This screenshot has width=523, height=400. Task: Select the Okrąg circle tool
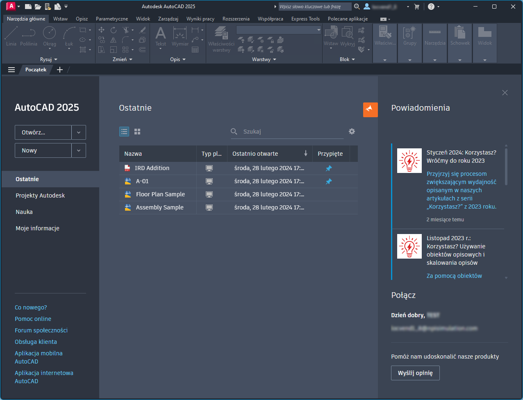click(50, 36)
